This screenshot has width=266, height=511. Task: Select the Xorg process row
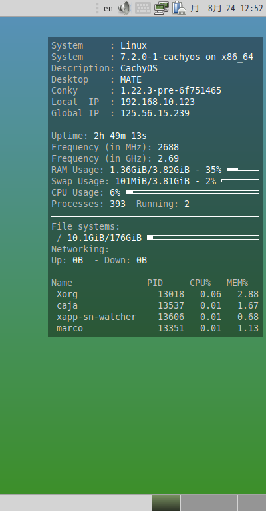click(x=155, y=294)
